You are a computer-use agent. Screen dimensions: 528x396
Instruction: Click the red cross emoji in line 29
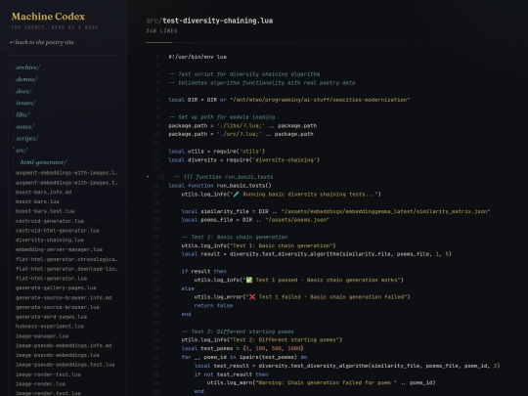252,297
